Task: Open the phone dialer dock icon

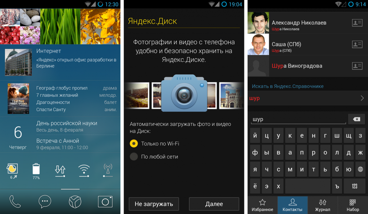Action: click(15, 201)
